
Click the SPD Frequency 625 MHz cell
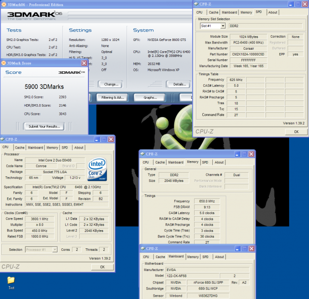pyautogui.click(x=236, y=80)
